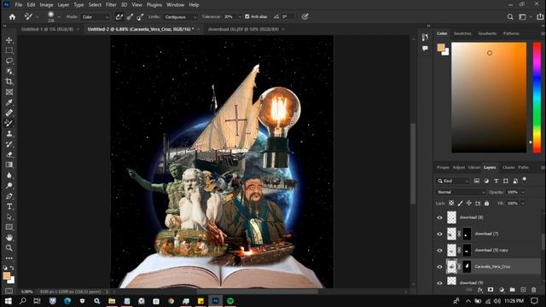Viewport: 546px width, 307px height.
Task: Open the Window menu
Action: [x=175, y=5]
